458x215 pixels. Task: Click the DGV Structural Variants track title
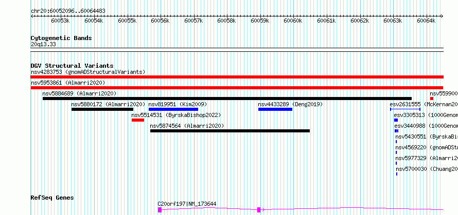click(72, 66)
